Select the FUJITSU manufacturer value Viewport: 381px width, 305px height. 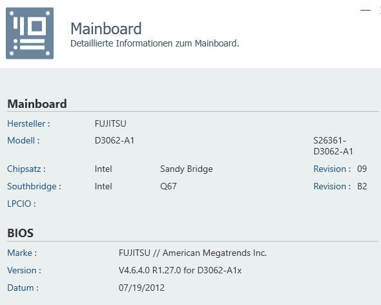pos(110,124)
